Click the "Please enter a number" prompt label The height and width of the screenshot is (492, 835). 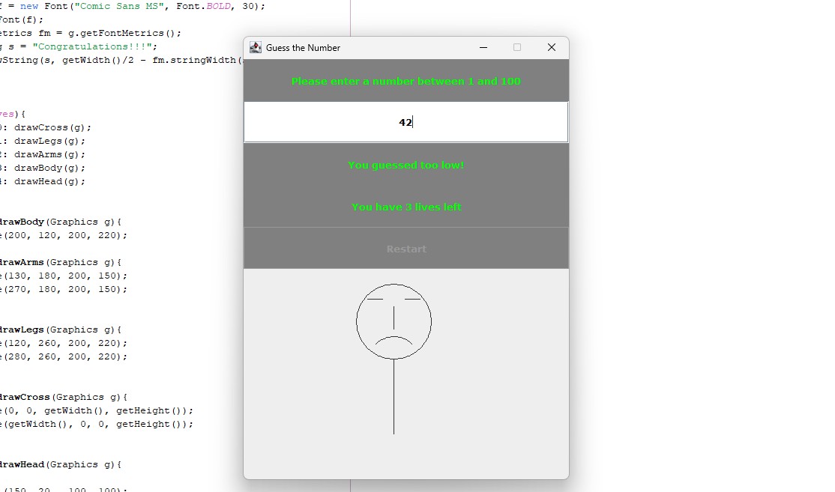click(406, 81)
